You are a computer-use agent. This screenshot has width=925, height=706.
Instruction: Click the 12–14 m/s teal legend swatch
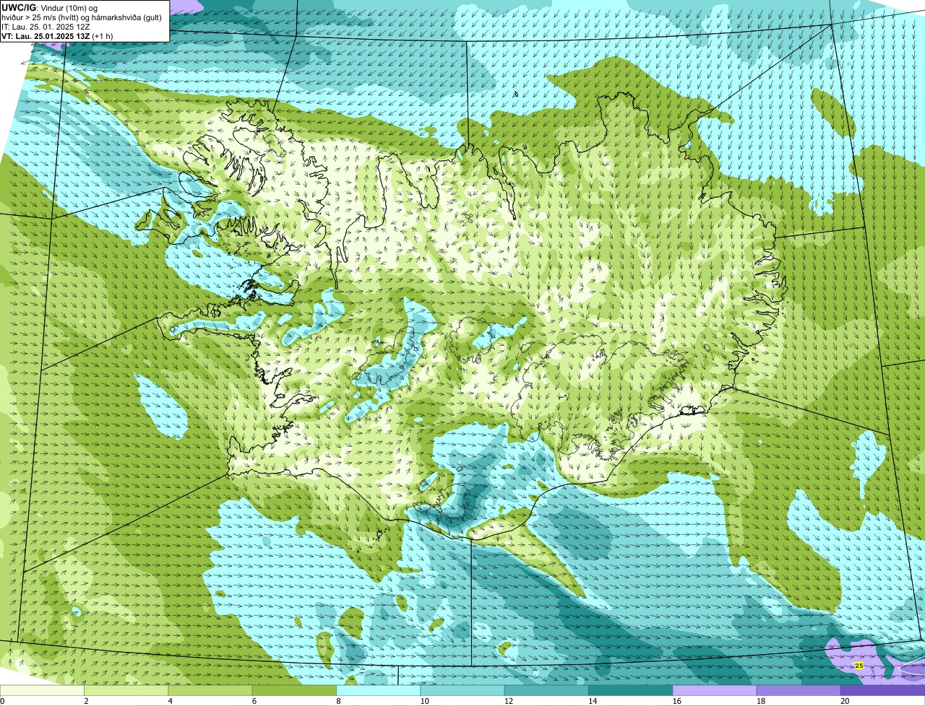pyautogui.click(x=546, y=691)
